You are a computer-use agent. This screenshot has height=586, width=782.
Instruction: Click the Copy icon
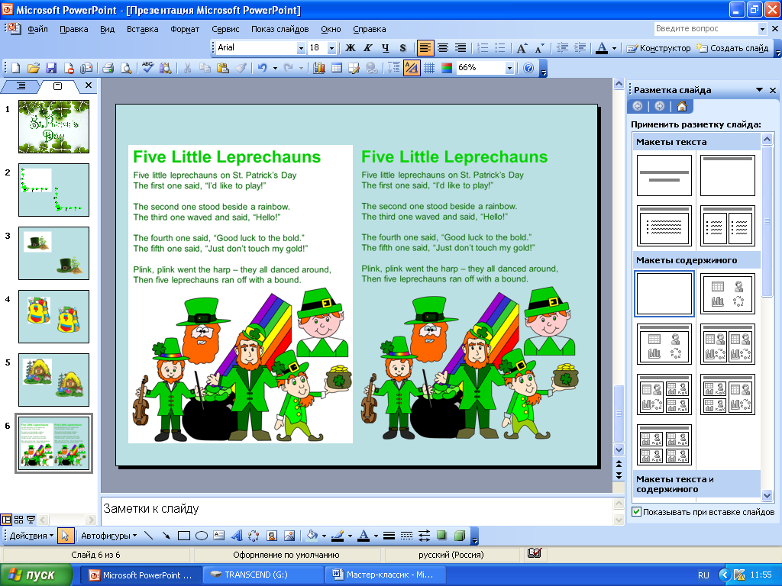click(205, 68)
